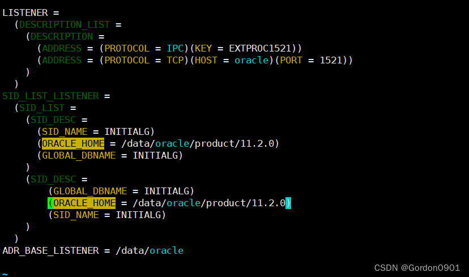Click the SID_LIST_LISTENER heading

coord(50,96)
